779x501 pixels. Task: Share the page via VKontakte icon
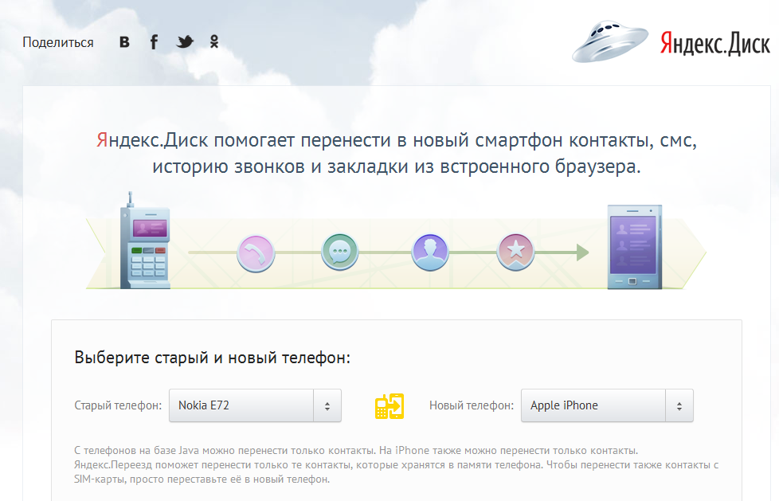coord(124,42)
